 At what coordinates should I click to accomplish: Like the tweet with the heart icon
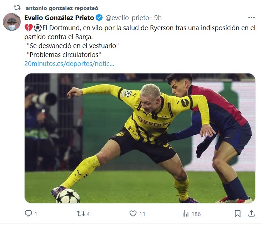133,214
